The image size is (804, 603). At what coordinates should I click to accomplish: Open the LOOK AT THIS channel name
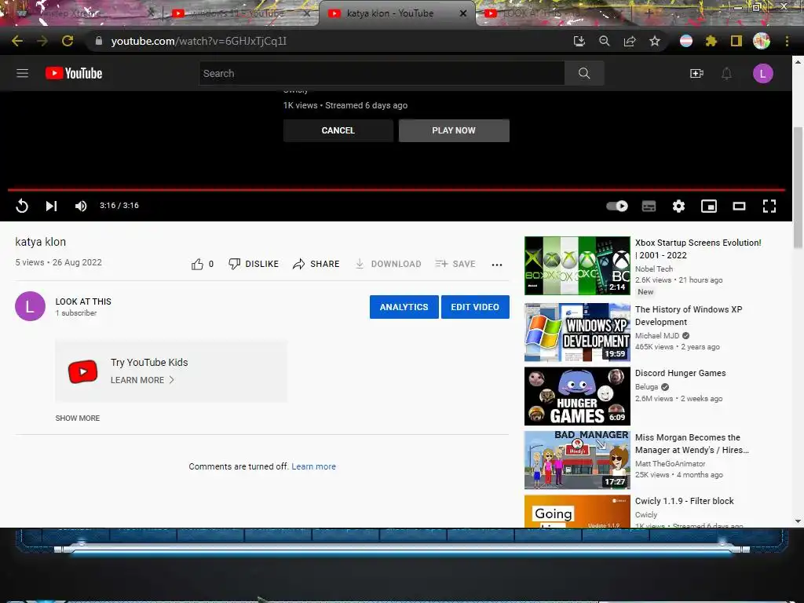(83, 301)
